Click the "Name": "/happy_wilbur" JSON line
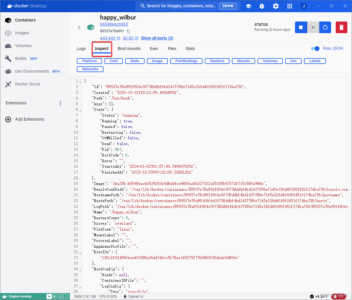 point(117,212)
